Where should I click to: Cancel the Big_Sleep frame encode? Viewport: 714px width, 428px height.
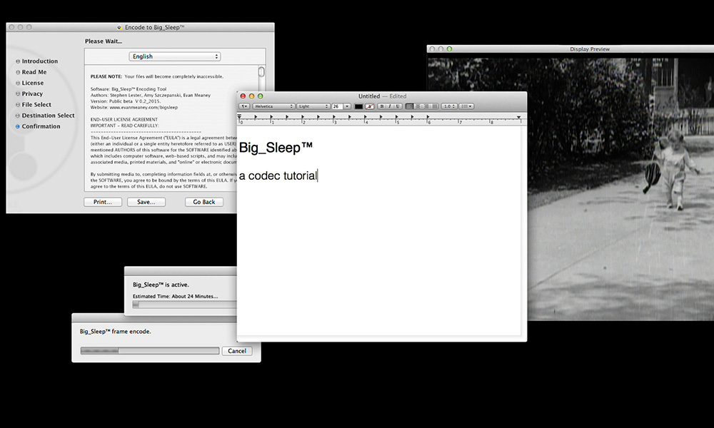coord(237,351)
